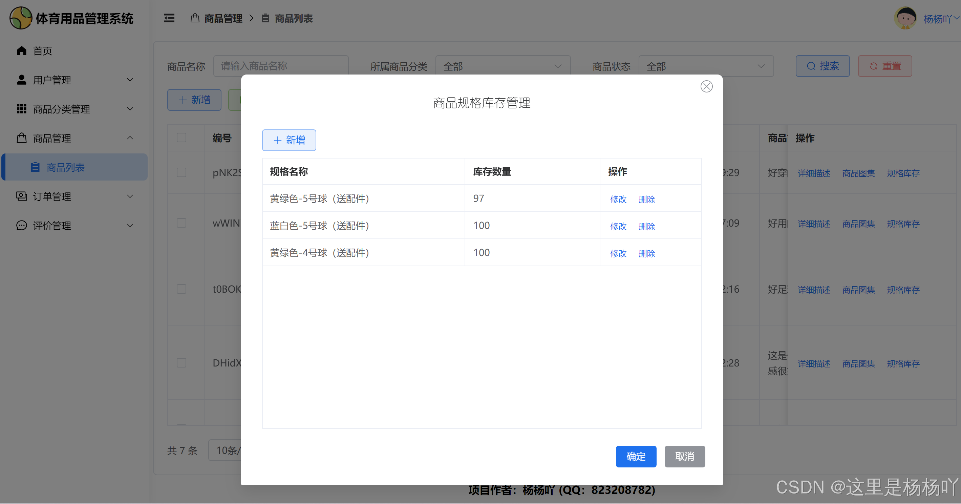Click 修改 for 黄绿色-4号球（送配件）
The image size is (961, 504).
(618, 253)
